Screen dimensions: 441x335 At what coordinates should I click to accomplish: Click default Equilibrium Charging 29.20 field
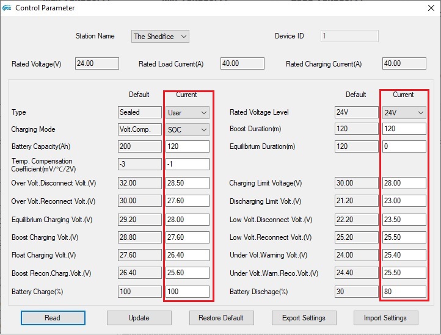click(140, 220)
